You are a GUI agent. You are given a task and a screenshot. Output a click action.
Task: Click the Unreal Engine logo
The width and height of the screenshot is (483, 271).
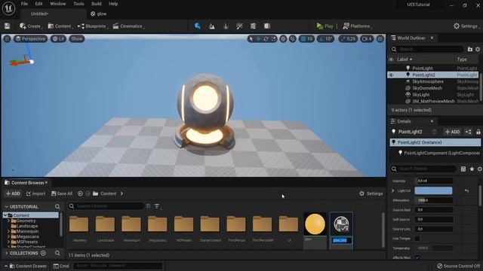point(8,8)
